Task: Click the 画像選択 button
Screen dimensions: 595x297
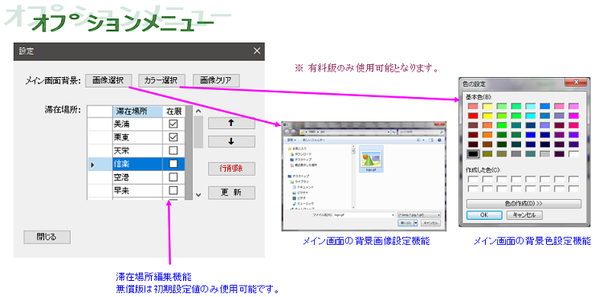Action: pyautogui.click(x=108, y=80)
